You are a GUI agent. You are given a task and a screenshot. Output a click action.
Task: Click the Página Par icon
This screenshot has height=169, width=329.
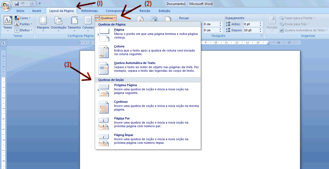pos(104,124)
